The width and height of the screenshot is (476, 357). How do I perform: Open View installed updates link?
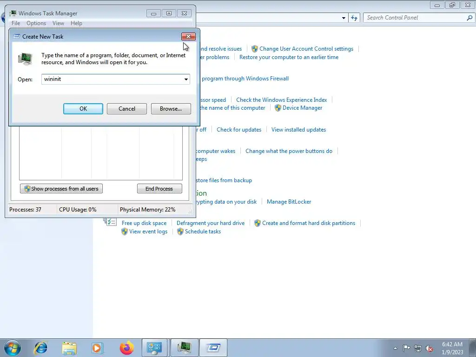298,130
